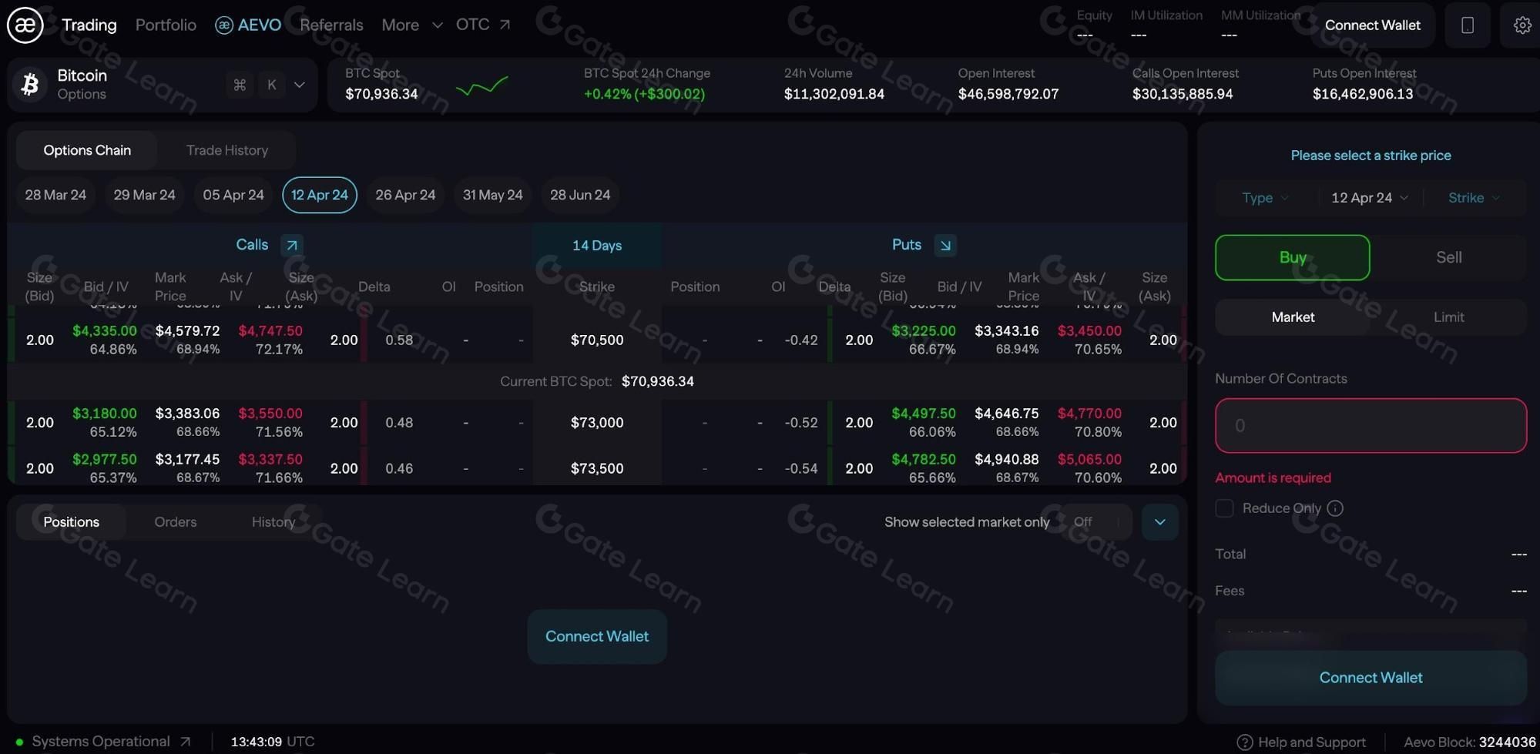
Task: Click the $5,065.00 put ask price
Action: coord(1089,459)
